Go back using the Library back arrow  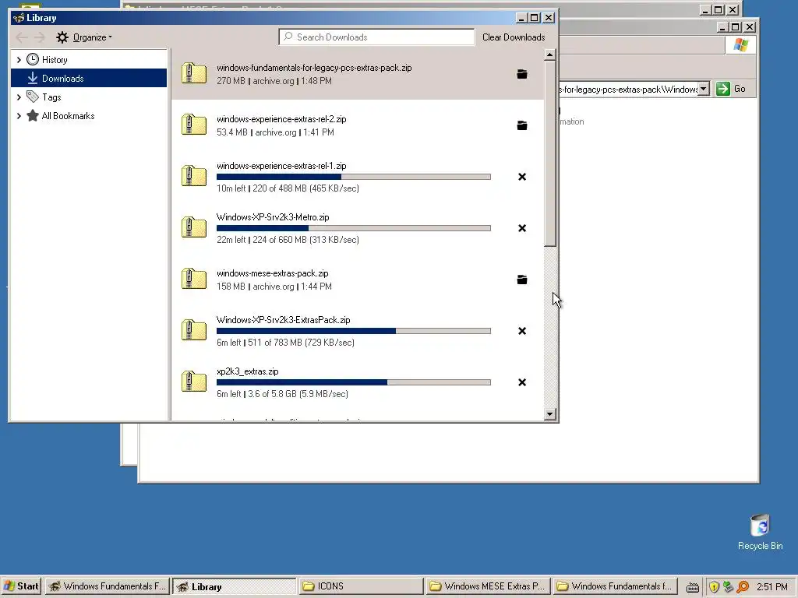pos(21,37)
